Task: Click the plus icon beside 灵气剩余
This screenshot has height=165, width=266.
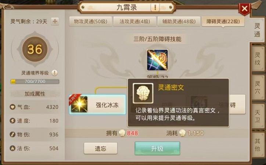Action: 55,21
